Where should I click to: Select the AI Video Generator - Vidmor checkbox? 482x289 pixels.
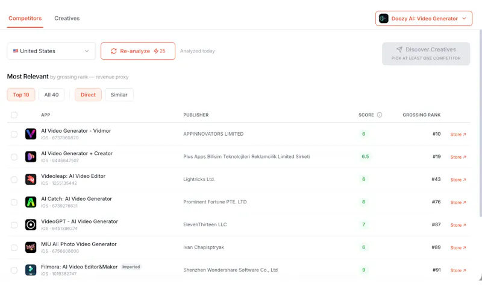pyautogui.click(x=14, y=134)
